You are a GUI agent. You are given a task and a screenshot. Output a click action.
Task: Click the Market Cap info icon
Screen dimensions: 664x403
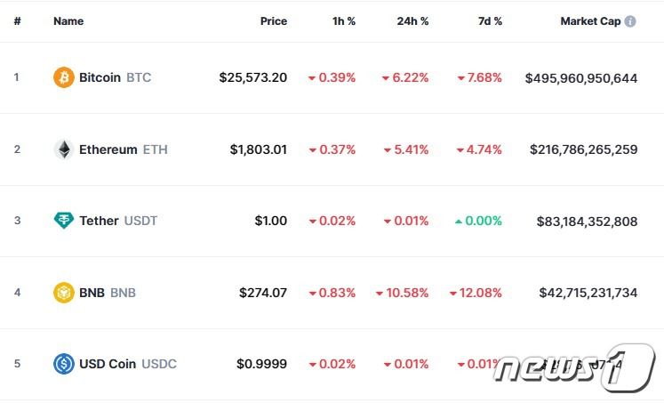click(630, 21)
